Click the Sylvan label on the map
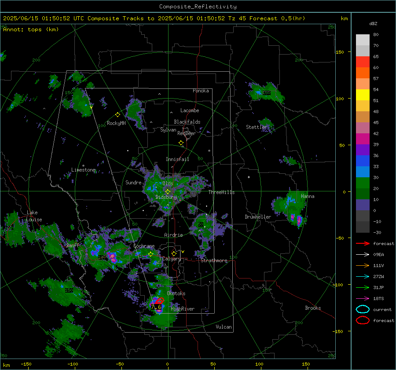 pos(168,130)
